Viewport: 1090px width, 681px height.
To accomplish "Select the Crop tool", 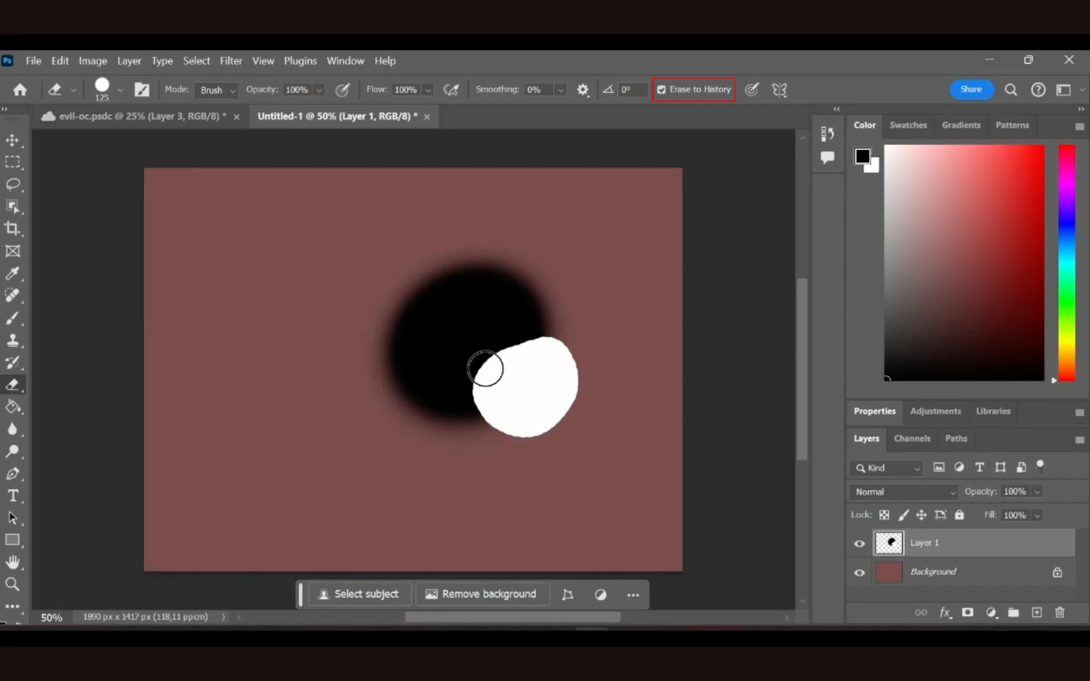I will click(12, 229).
